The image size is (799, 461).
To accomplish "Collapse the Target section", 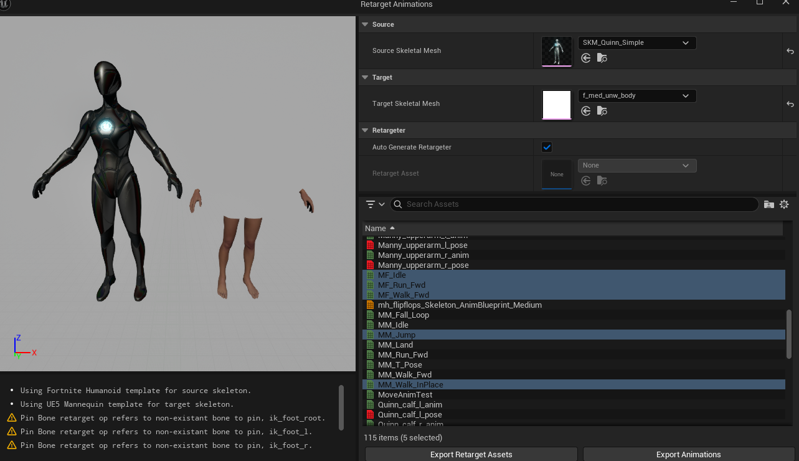I will click(366, 77).
